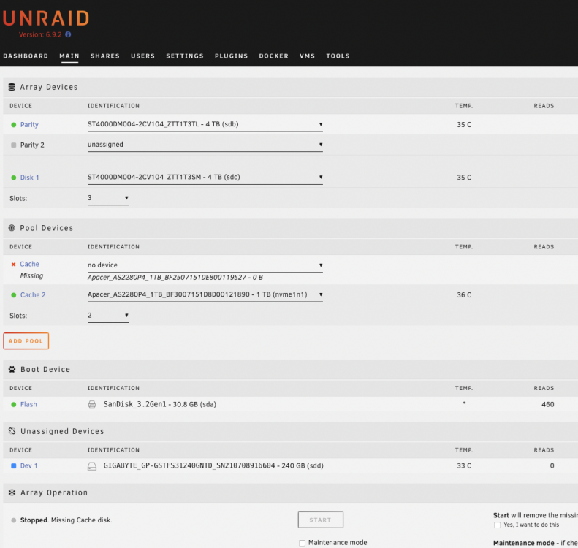The height and width of the screenshot is (548, 578).
Task: Click the green status dot for Disk 1
Action: pyautogui.click(x=14, y=178)
